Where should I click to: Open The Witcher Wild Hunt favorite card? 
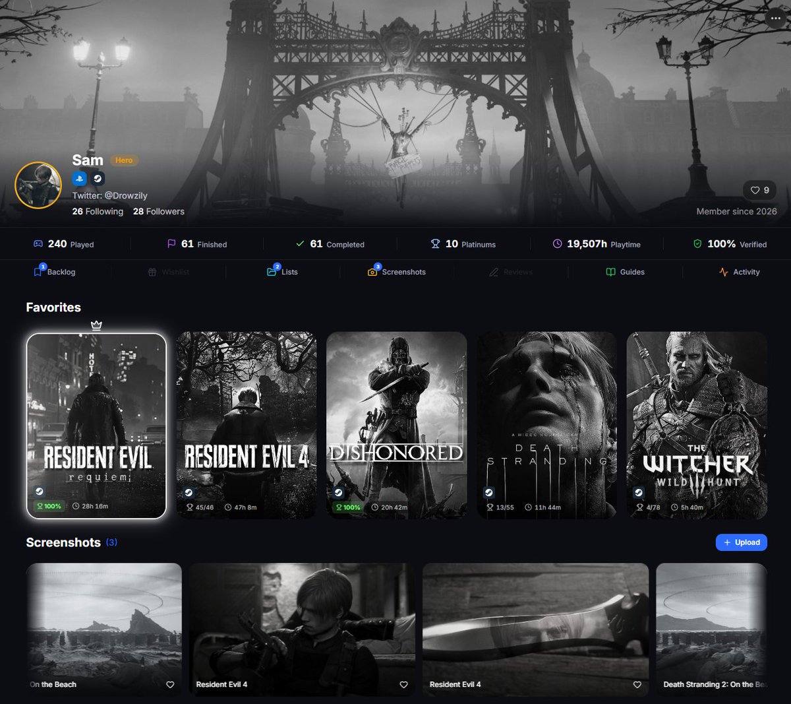tap(697, 426)
